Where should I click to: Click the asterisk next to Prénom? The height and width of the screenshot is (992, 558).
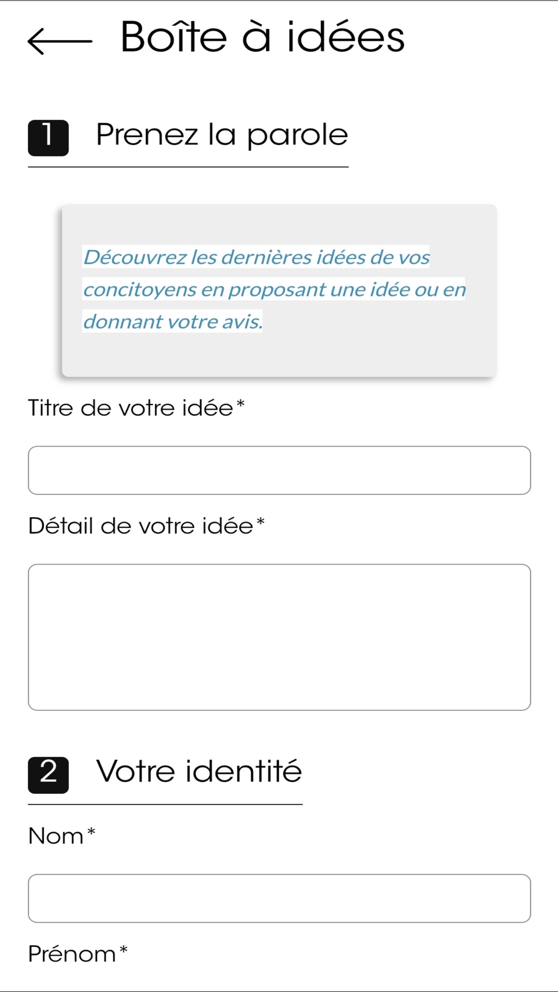pyautogui.click(x=124, y=950)
